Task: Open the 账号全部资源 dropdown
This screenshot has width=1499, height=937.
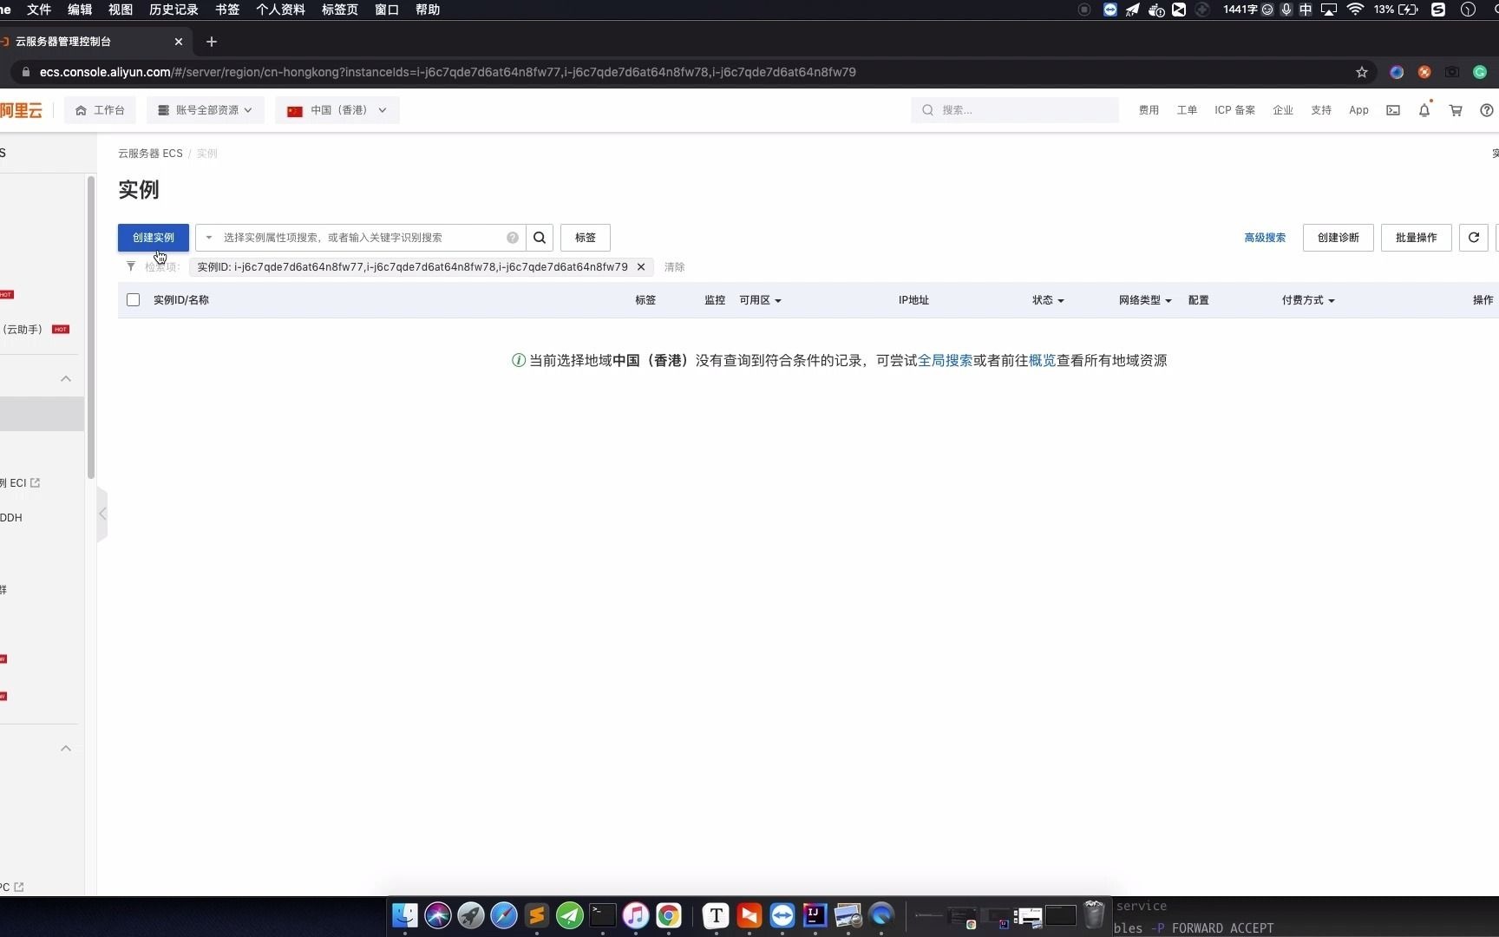Action: 205,110
